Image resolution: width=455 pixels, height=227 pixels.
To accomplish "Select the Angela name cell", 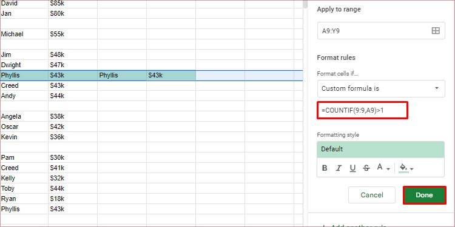I will [24, 116].
